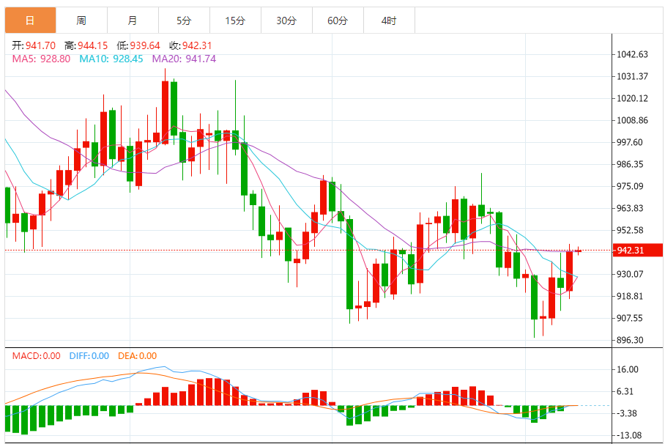The image size is (665, 444).
Task: Click the 952.58 price axis label
Action: tap(630, 231)
